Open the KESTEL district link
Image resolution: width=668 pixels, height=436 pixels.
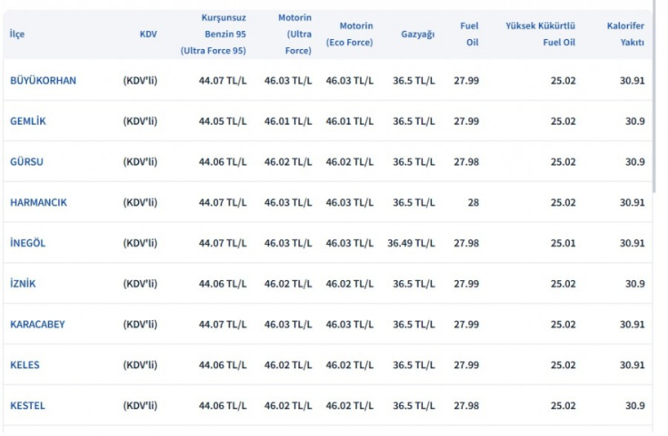coord(28,406)
